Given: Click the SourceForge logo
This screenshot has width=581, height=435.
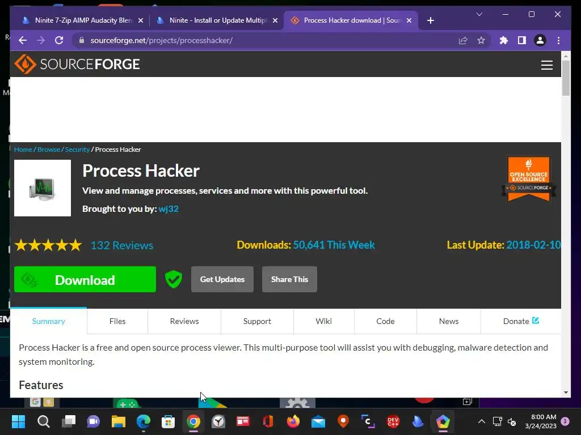Looking at the screenshot, I should 77,64.
